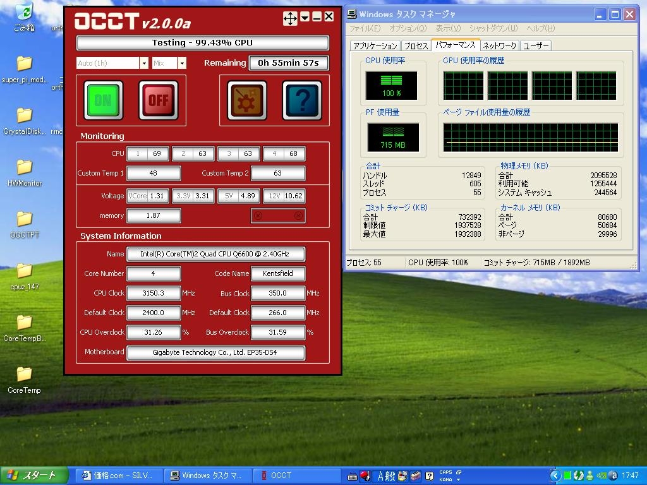Open the ヘルプ(H) menu in Task Manager

click(x=541, y=28)
